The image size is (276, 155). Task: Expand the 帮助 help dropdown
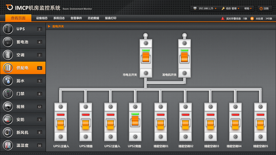[x=248, y=9]
